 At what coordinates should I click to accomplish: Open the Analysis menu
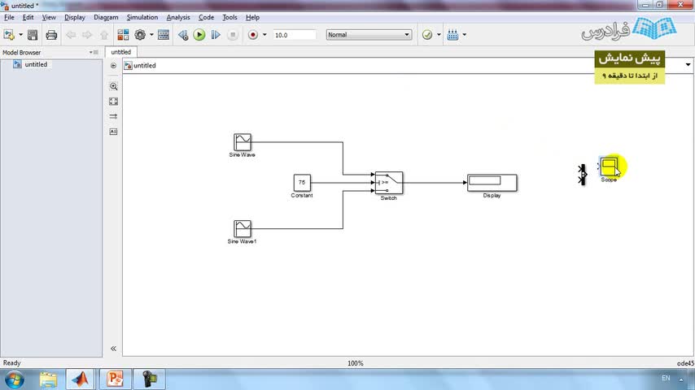click(x=178, y=17)
